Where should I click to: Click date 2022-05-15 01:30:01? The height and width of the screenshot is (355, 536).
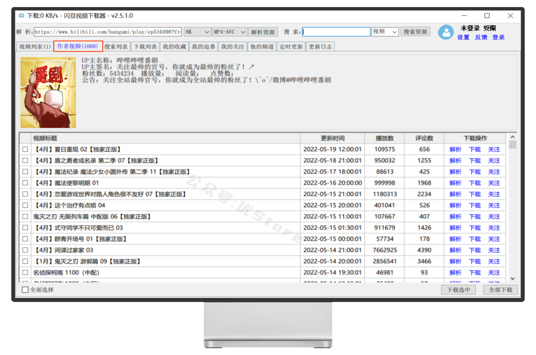click(333, 228)
